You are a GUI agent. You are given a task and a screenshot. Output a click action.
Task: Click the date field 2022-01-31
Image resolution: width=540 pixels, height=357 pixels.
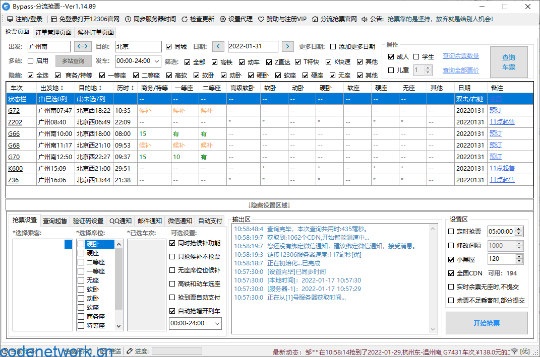click(253, 46)
